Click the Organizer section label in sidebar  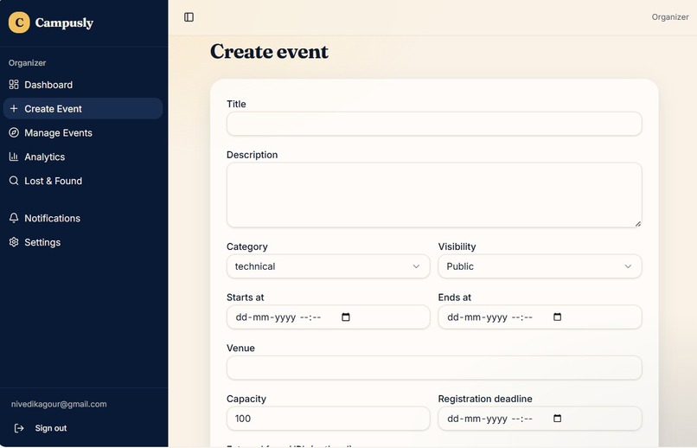coord(27,62)
